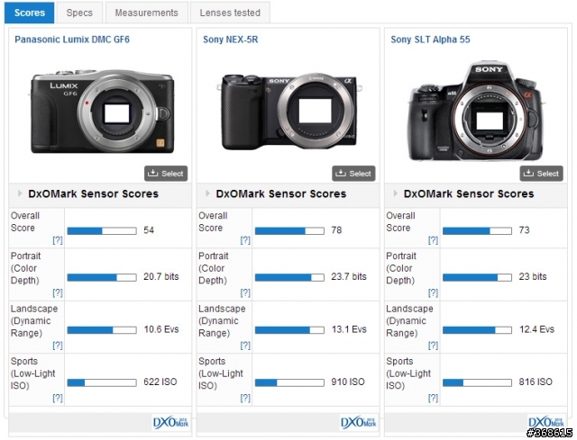
Task: Open Landscape Dynamic Range help [?] for Alpha 55
Action: pyautogui.click(x=433, y=346)
